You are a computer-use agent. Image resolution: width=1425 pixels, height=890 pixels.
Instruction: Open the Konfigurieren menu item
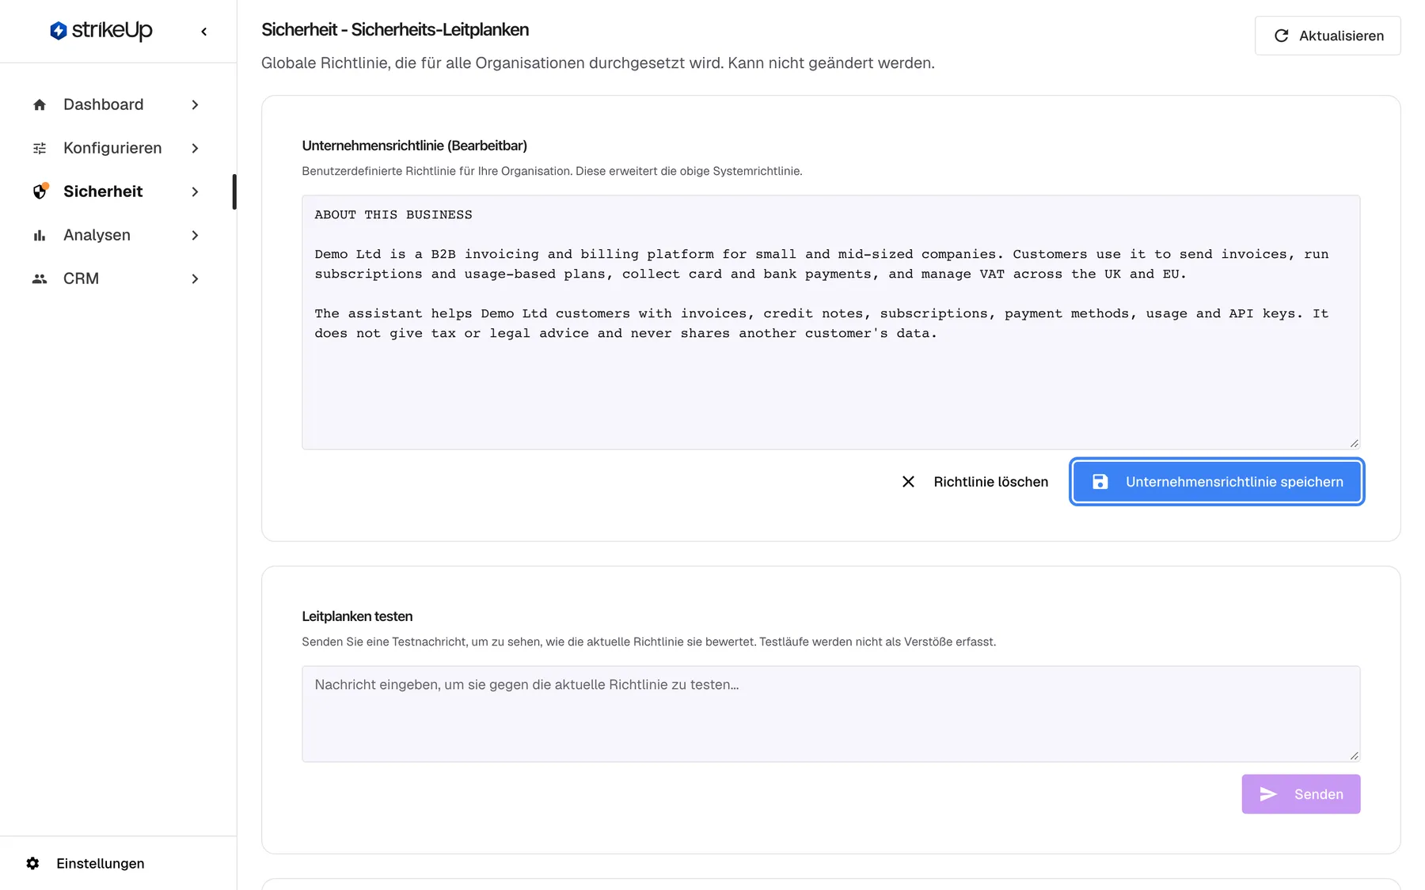[x=116, y=148]
